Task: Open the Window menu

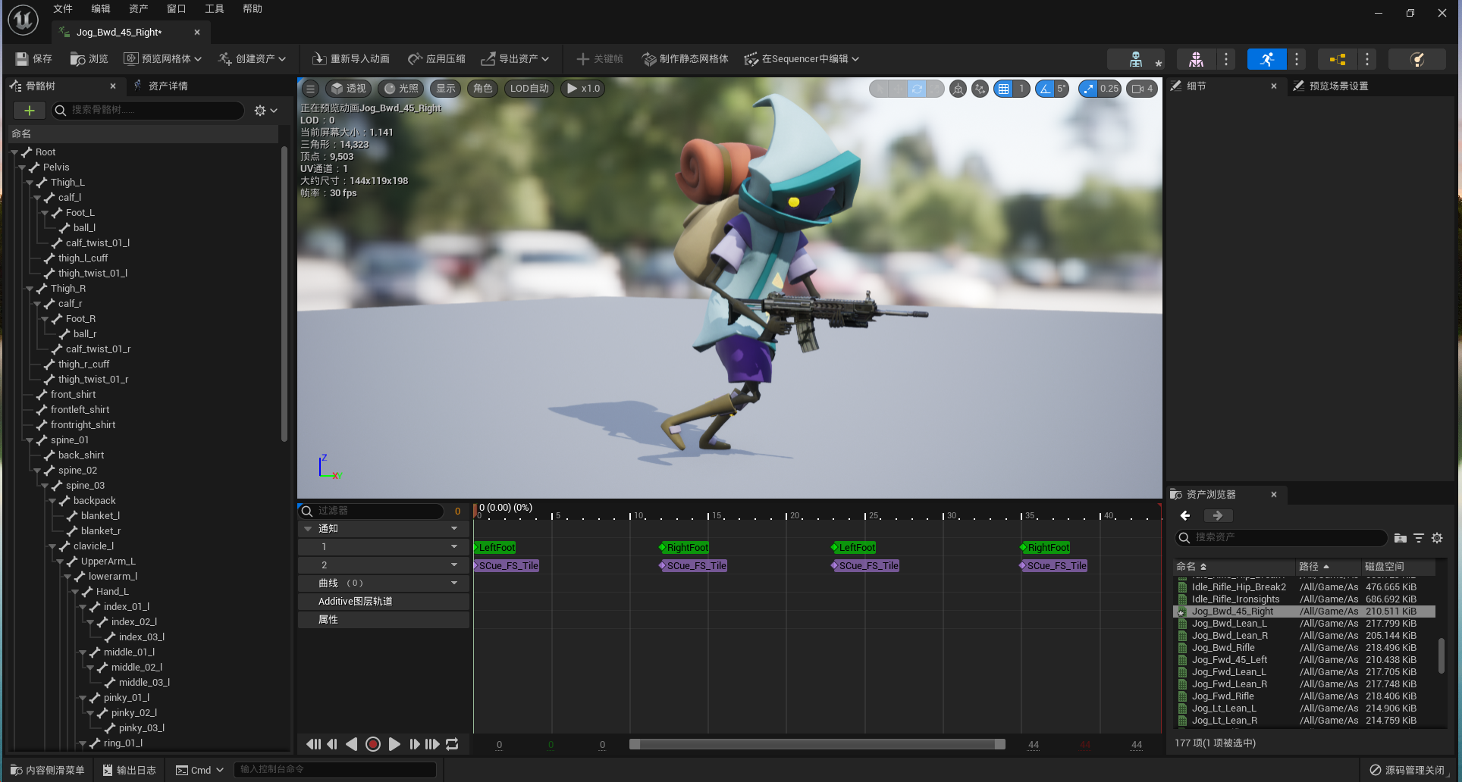Action: [177, 9]
